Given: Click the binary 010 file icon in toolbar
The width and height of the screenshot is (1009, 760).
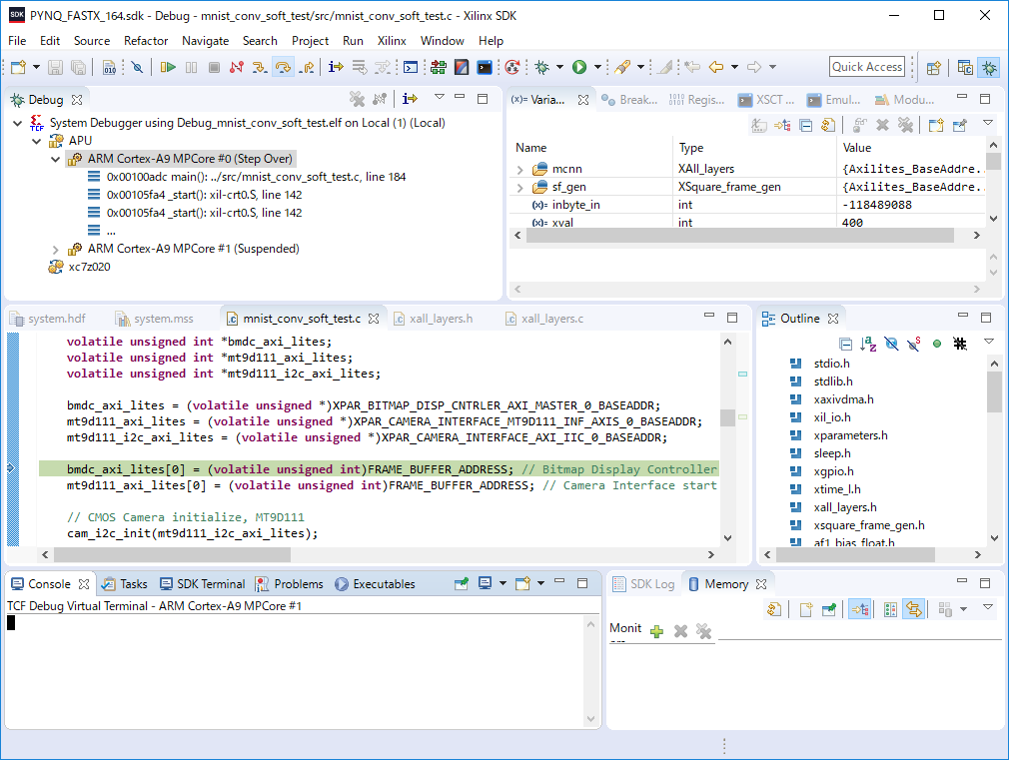Looking at the screenshot, I should coord(110,67).
